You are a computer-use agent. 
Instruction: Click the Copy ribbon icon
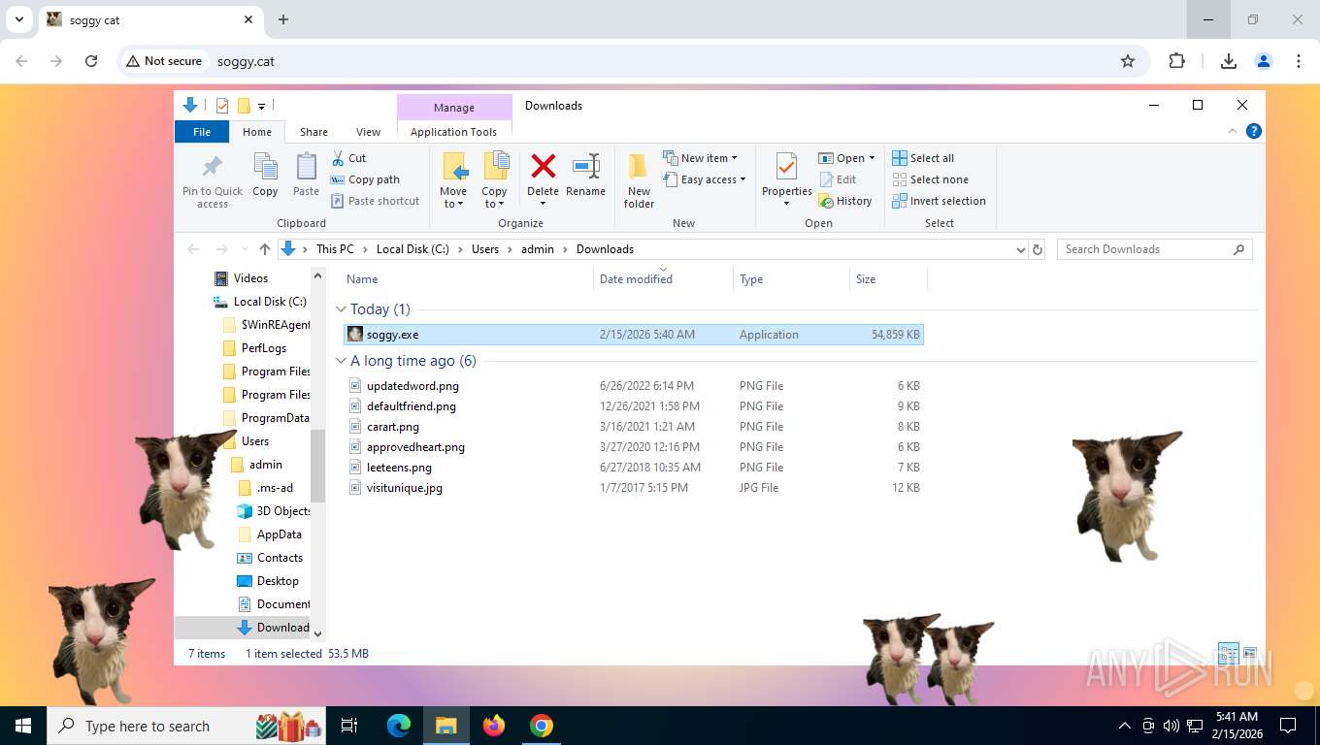pyautogui.click(x=265, y=167)
